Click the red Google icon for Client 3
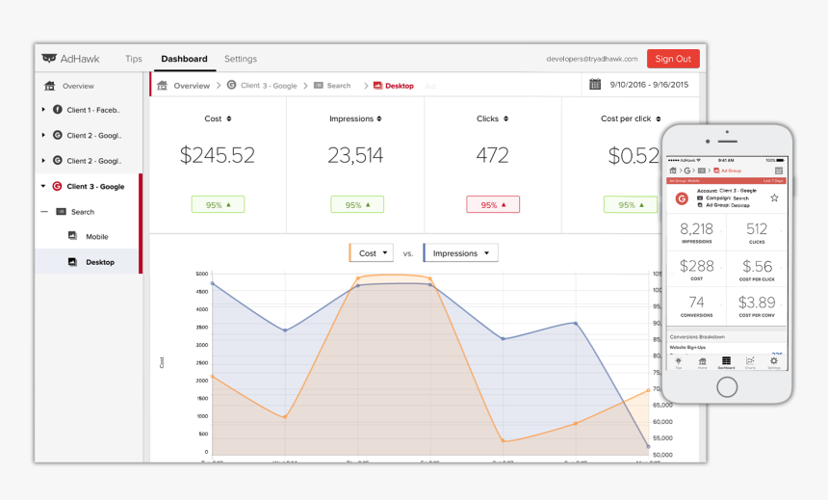828x500 pixels. (x=57, y=186)
